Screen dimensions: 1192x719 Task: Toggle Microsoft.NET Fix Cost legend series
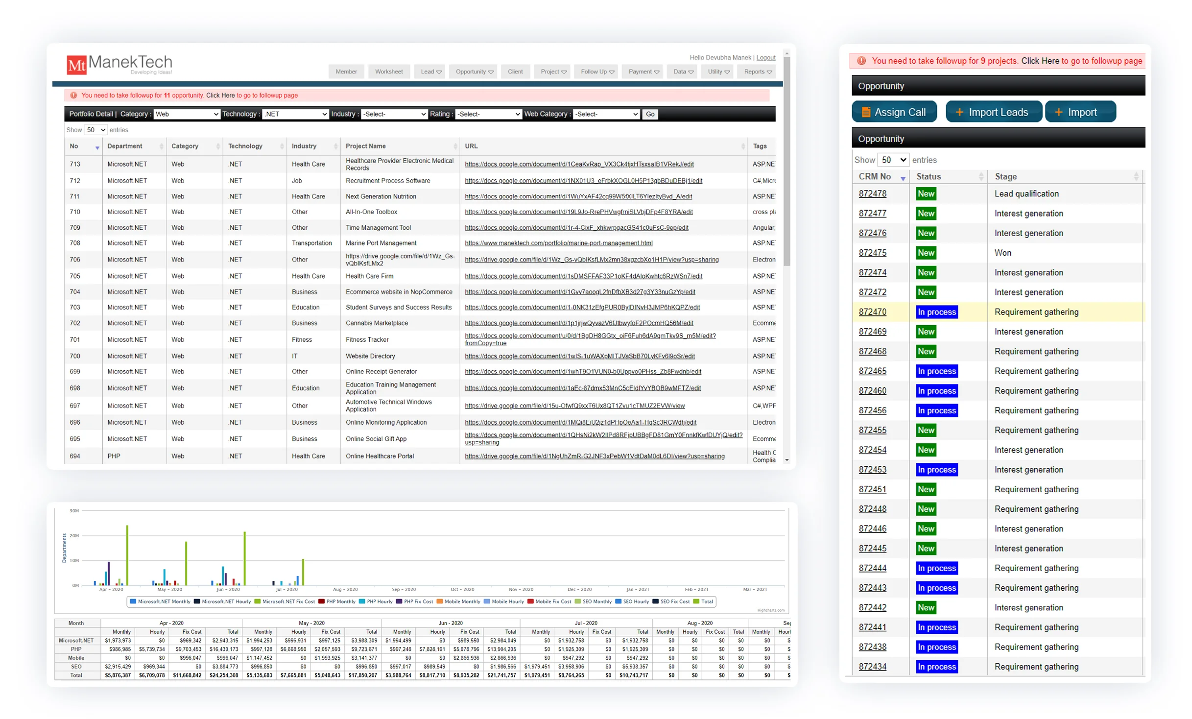(x=285, y=602)
